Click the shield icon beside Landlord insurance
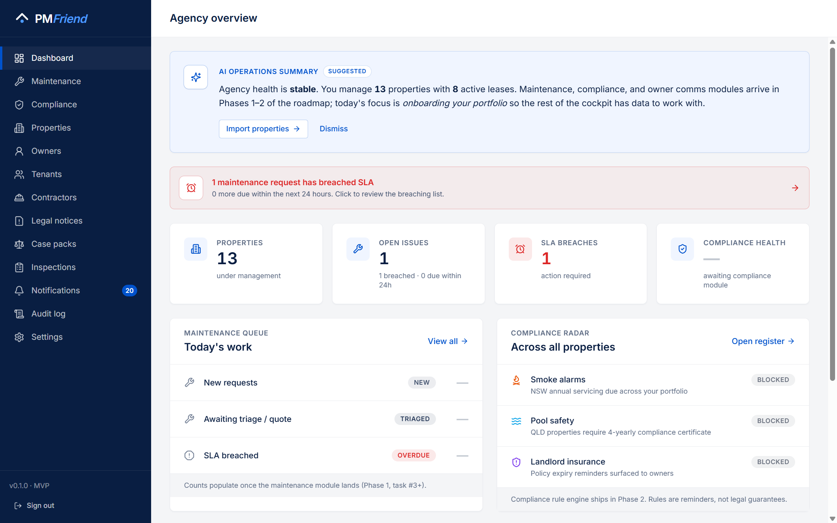The height and width of the screenshot is (523, 837). click(516, 462)
